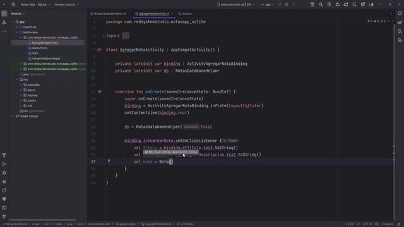Open the Project tool window icon

tap(4, 14)
